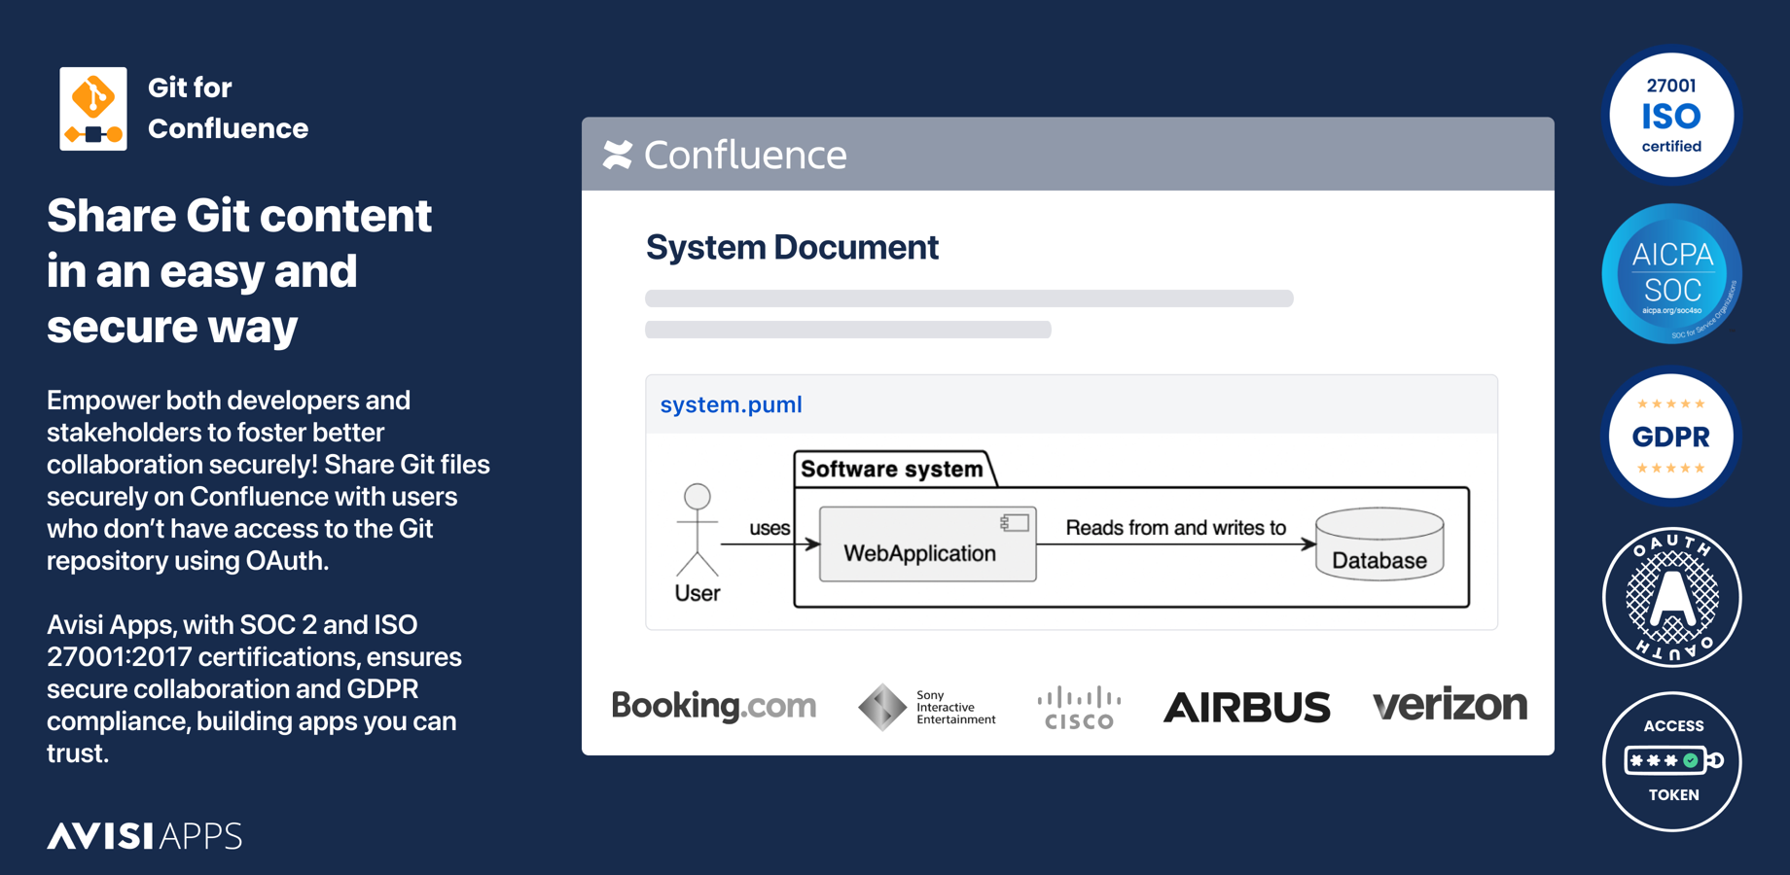
Task: Click the Access Token badge
Action: [x=1671, y=760]
